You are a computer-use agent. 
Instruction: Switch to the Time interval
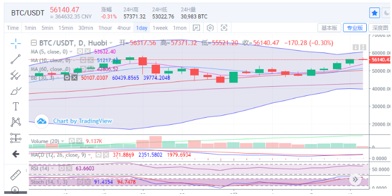13,28
